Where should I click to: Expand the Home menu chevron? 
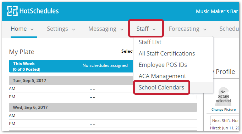coord(32,29)
